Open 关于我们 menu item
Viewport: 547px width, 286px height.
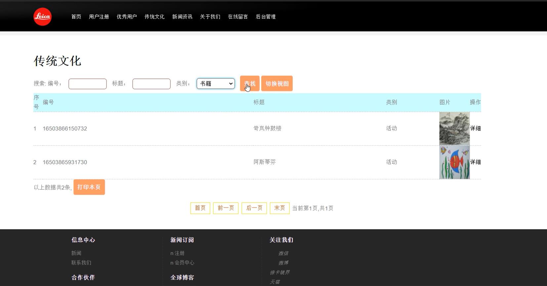tap(210, 16)
